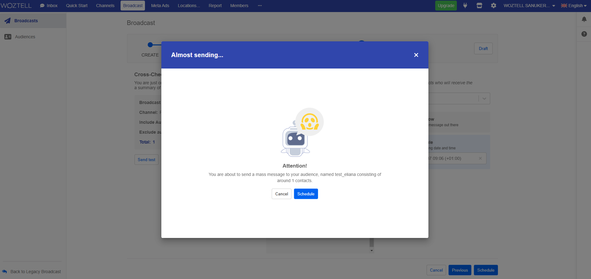Click the plug integrations icon
The image size is (591, 279).
pyautogui.click(x=465, y=6)
